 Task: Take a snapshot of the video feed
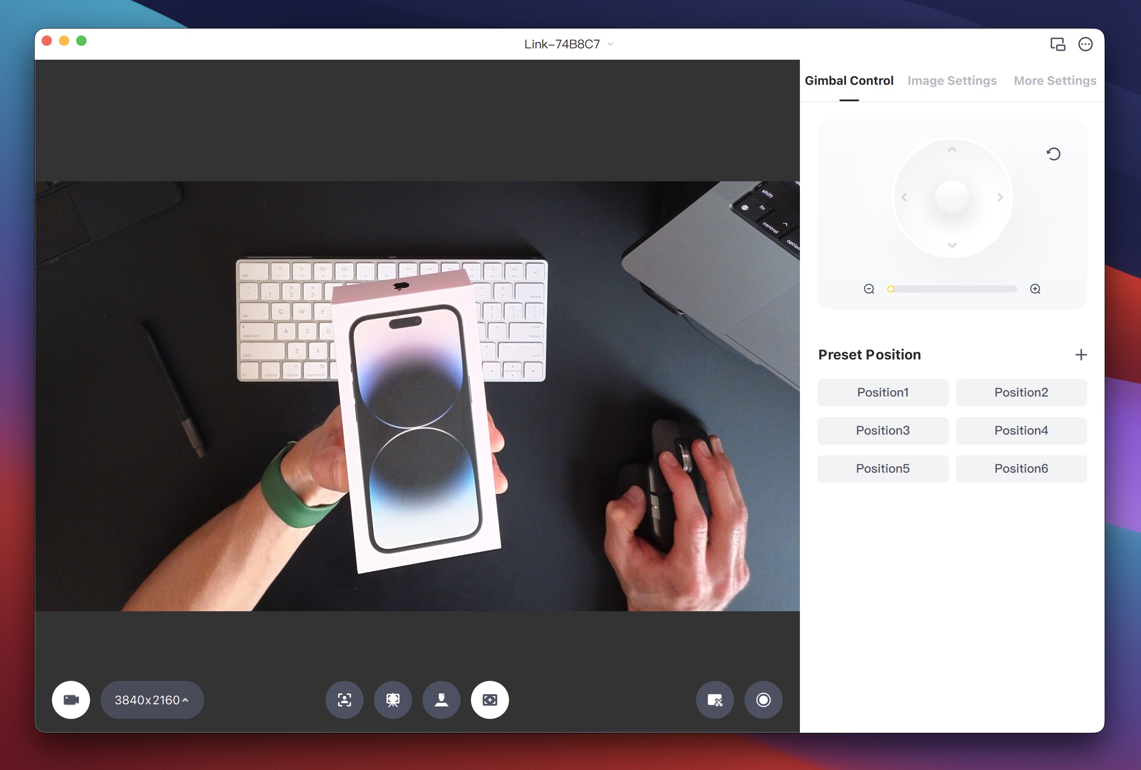(x=715, y=700)
